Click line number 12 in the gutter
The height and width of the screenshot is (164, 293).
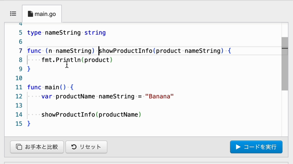(x=19, y=96)
